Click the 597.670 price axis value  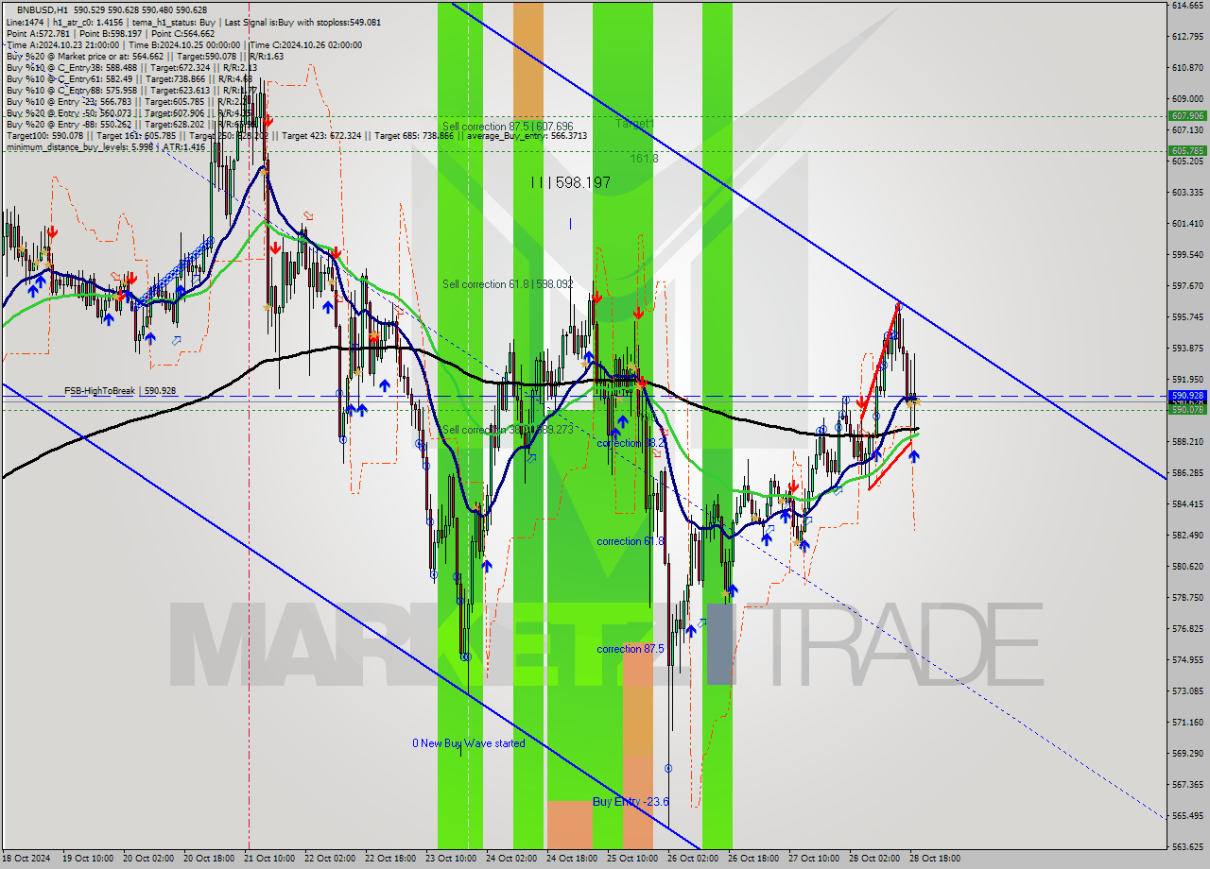pos(1187,285)
